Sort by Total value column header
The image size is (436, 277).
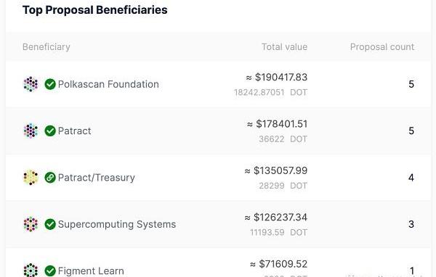pyautogui.click(x=284, y=47)
